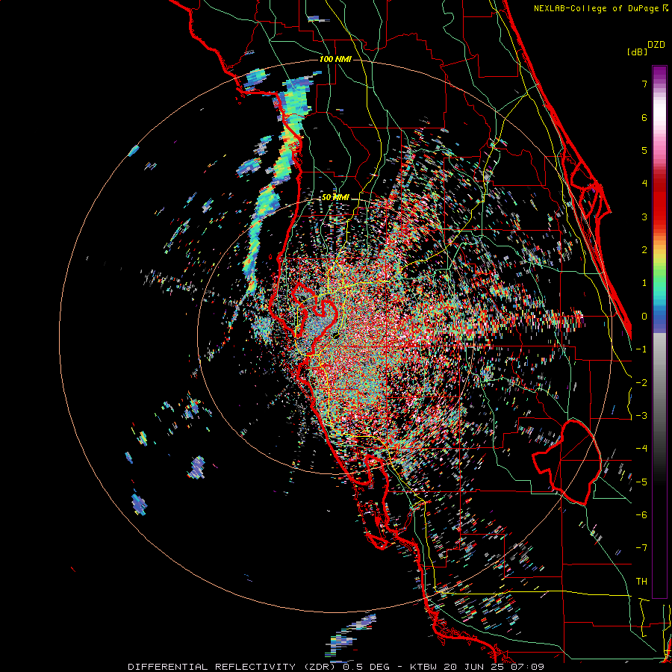Click the 6 value on the color scale
This screenshot has height=672, width=672.
644,117
